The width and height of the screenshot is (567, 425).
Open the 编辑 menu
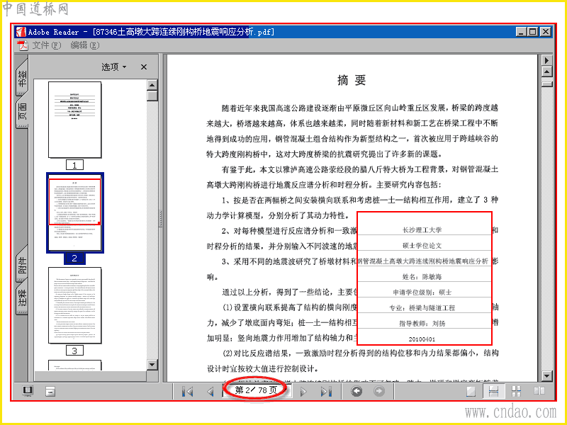click(84, 45)
